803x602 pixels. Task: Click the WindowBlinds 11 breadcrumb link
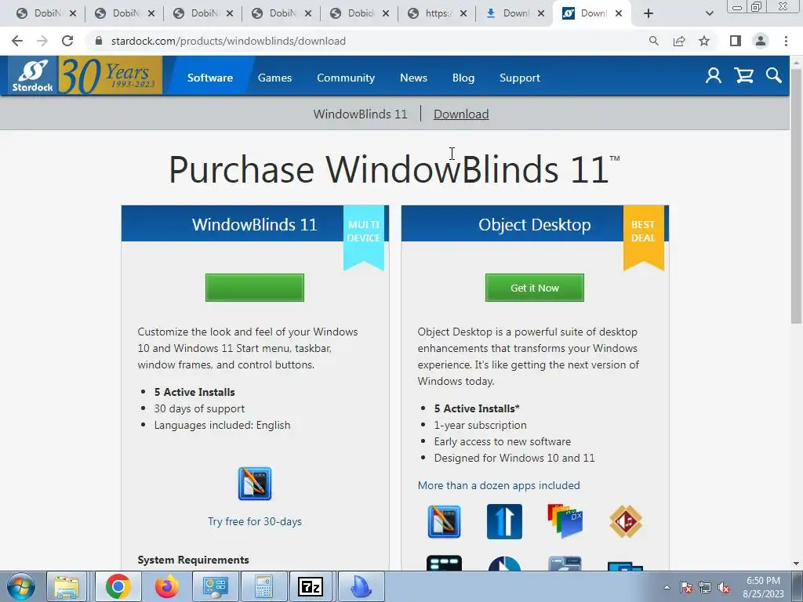click(361, 114)
